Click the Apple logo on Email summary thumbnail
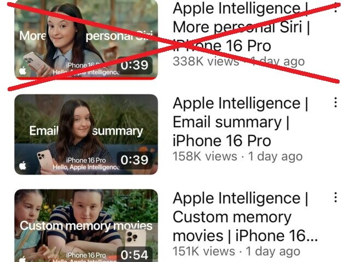The width and height of the screenshot is (350, 262). 22,165
